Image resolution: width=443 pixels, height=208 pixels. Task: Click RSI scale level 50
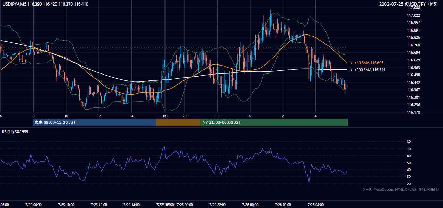coord(409,163)
